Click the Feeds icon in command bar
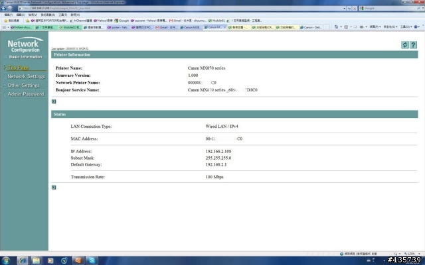 (346, 27)
